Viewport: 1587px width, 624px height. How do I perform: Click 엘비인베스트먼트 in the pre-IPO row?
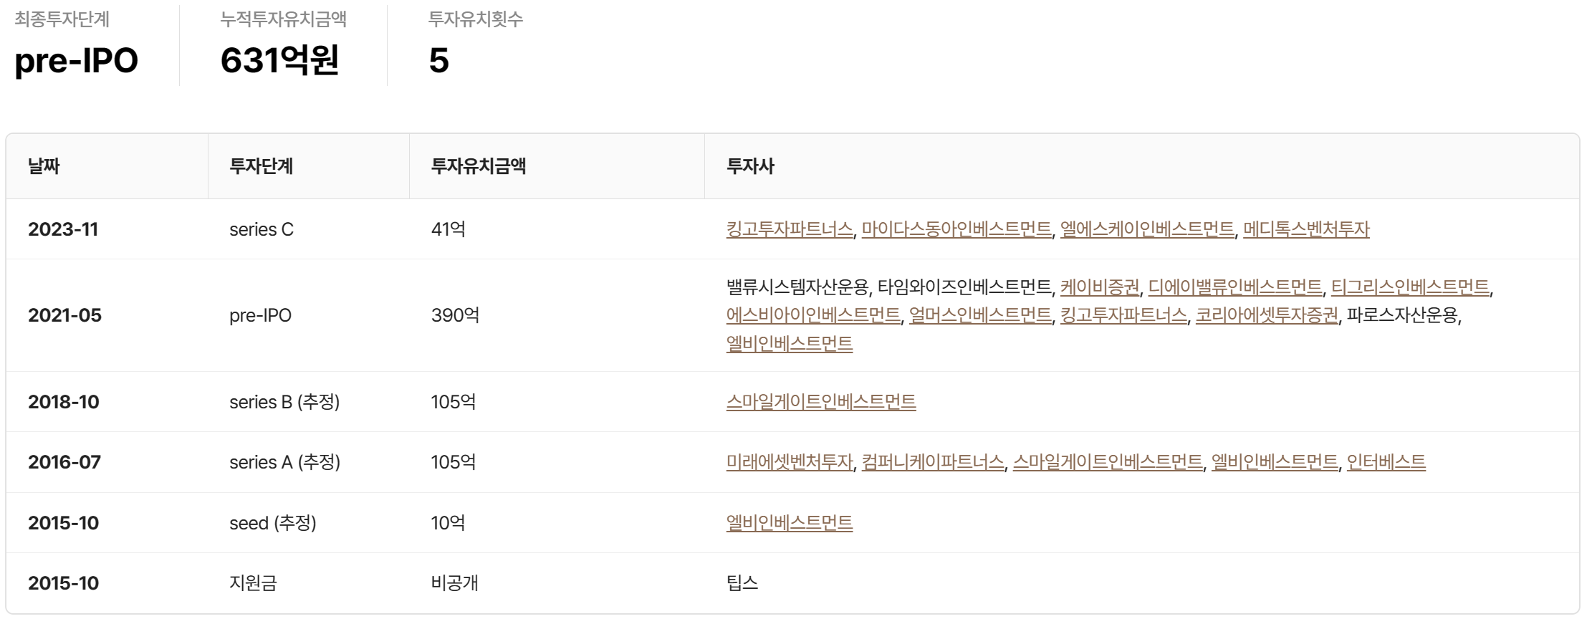[789, 344]
